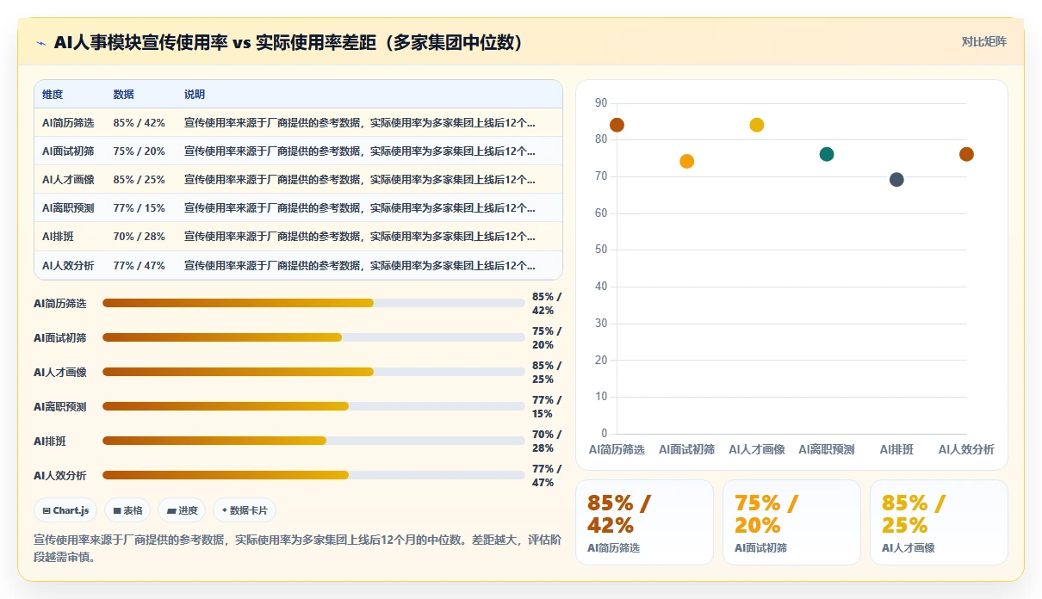Click the yellow chart point above AI人才画像
Screen dimensions: 1042x599
(x=757, y=125)
